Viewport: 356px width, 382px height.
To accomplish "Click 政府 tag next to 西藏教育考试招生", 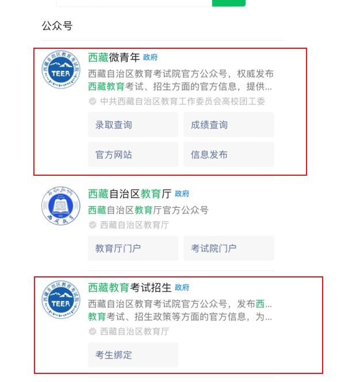I will pos(182,287).
